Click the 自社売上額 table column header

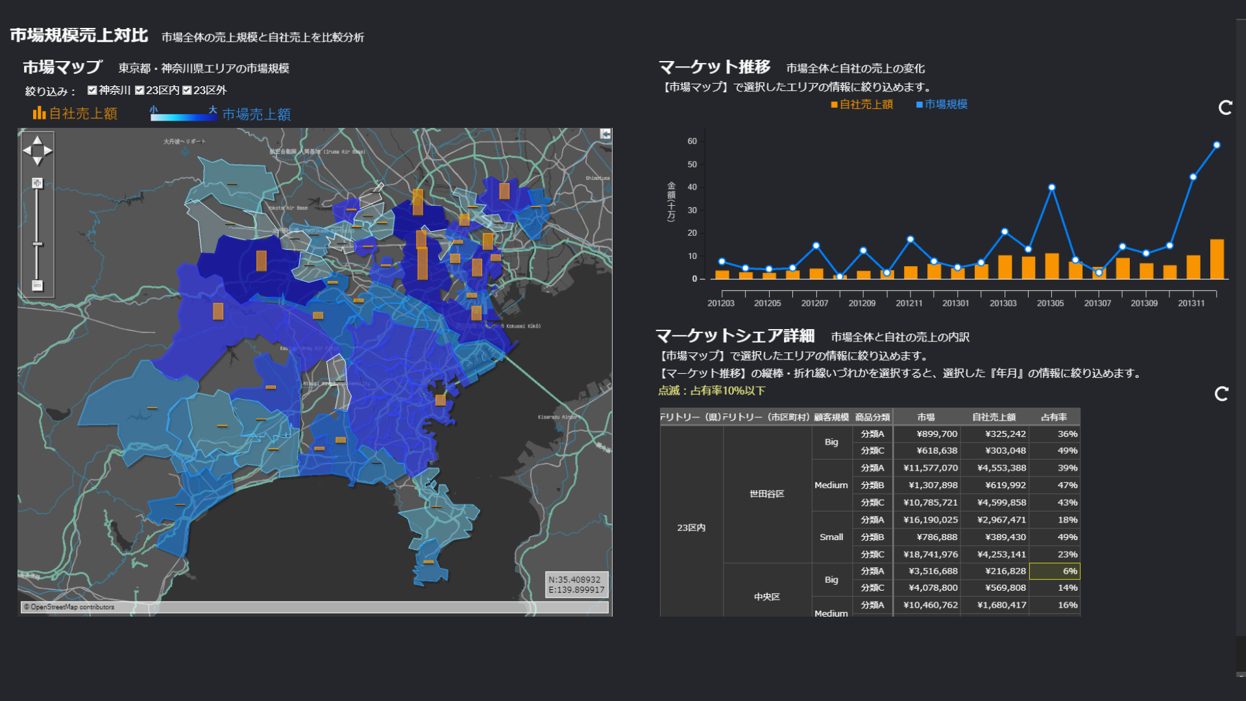pyautogui.click(x=994, y=417)
